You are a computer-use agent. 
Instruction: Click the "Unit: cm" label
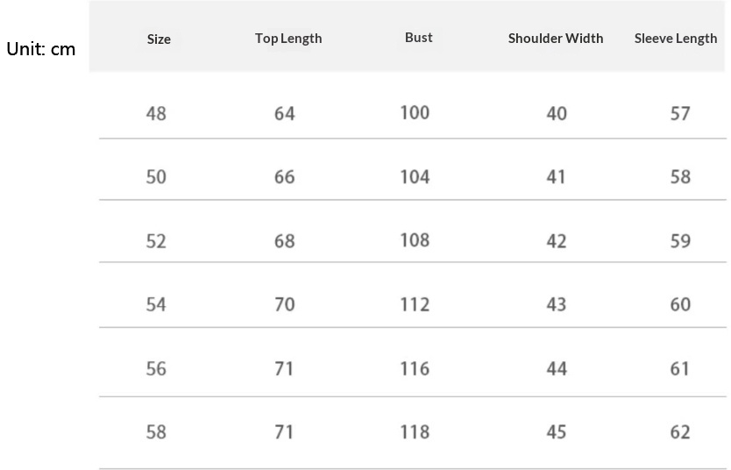point(41,49)
